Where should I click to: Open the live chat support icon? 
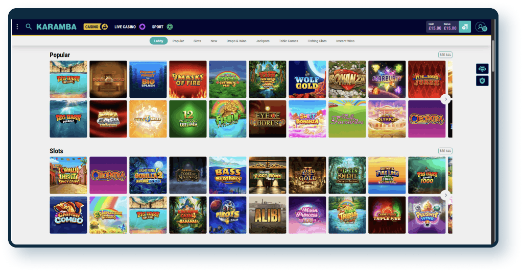(482, 68)
